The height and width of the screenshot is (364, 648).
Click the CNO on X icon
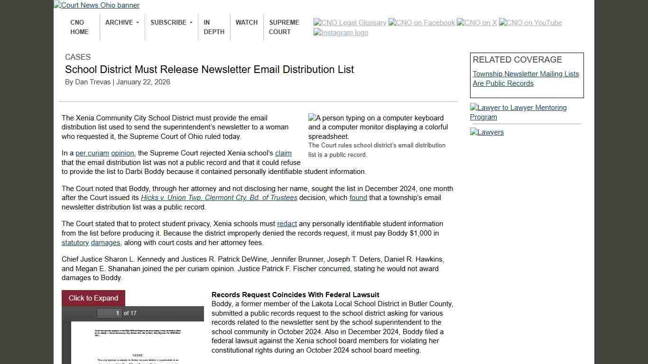tap(477, 22)
